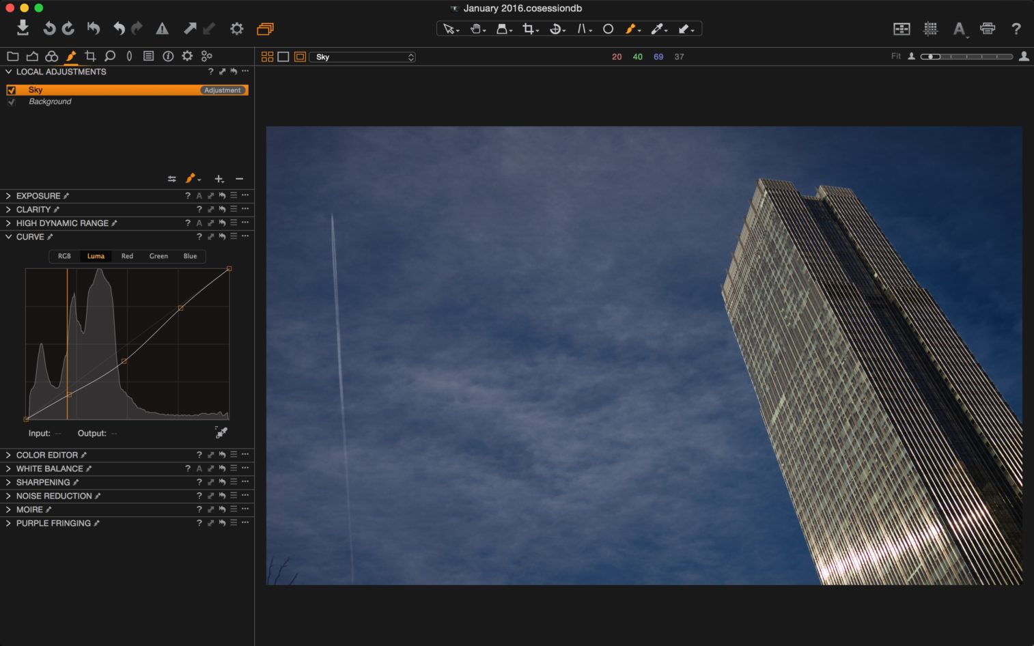Open the Metadata tool tab
The height and width of the screenshot is (646, 1034).
148,55
